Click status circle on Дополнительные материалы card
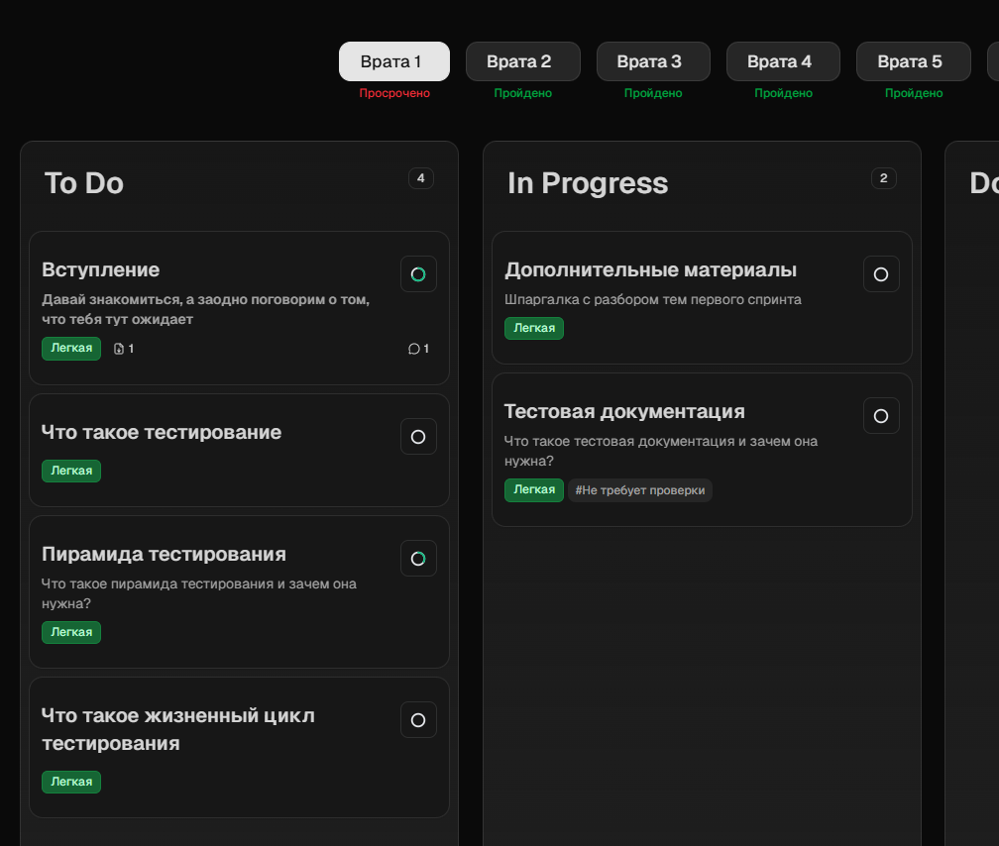The height and width of the screenshot is (846, 999). tap(881, 274)
